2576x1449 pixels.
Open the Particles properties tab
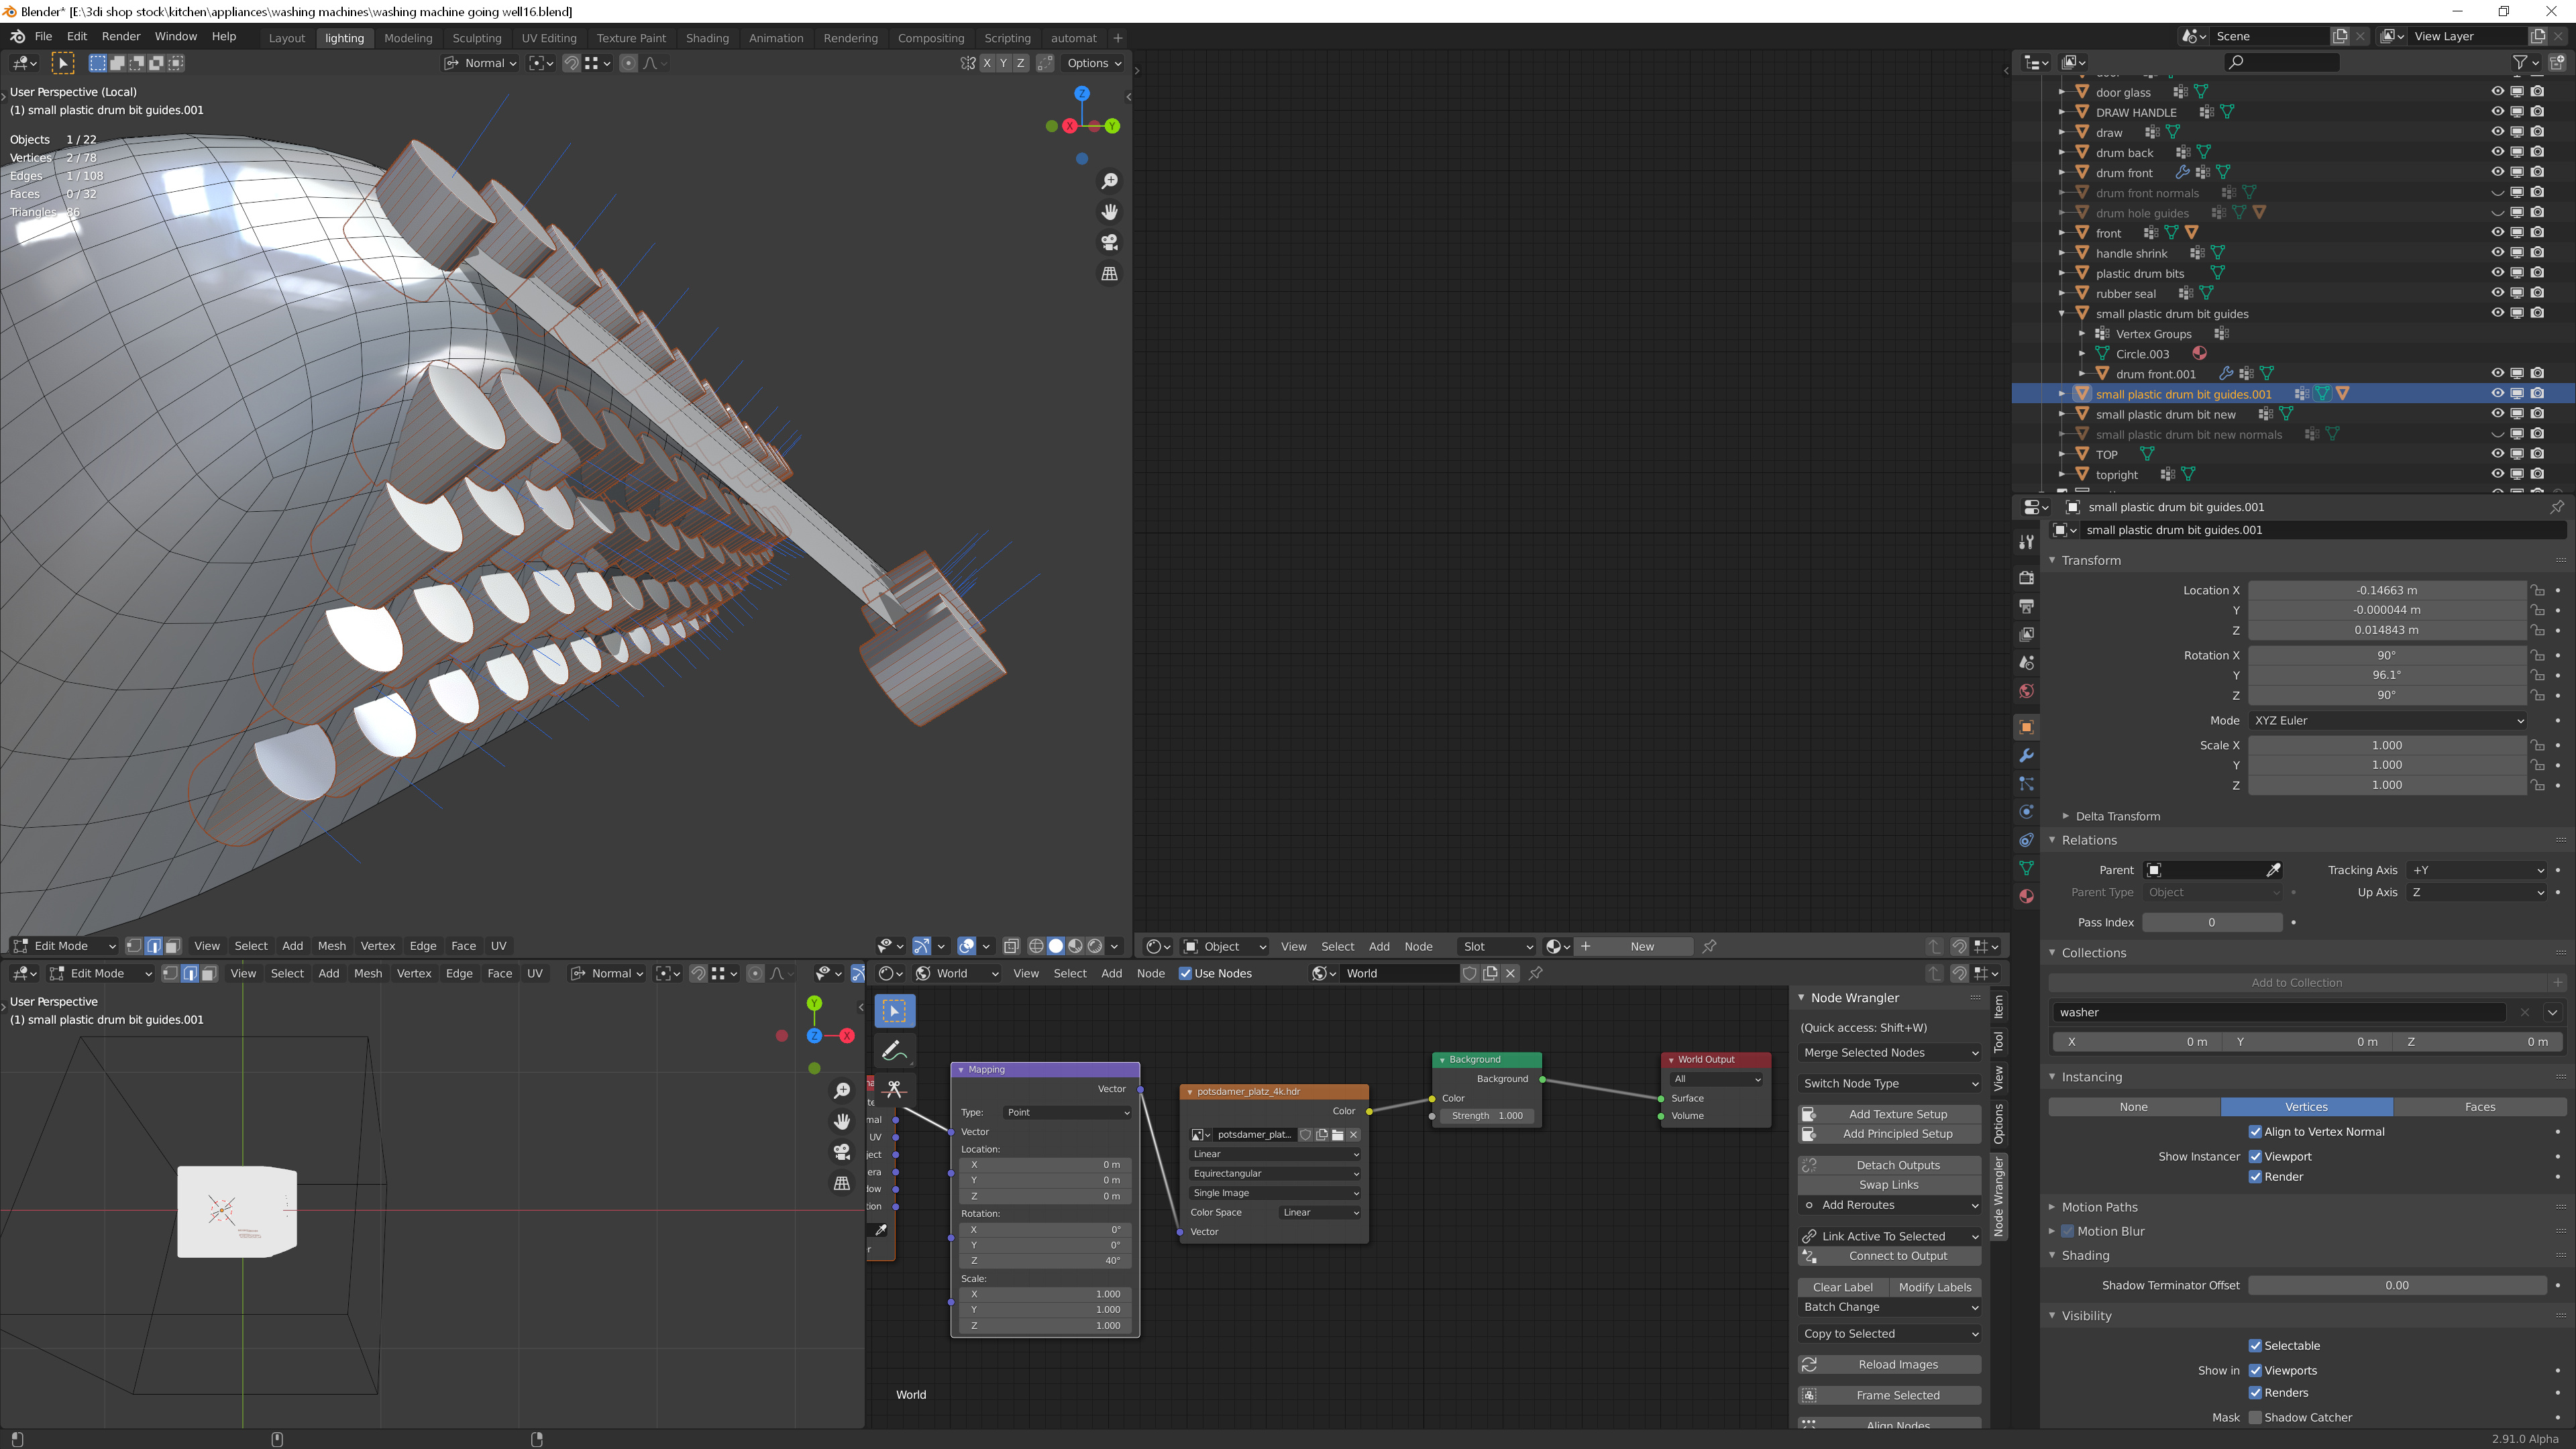(x=2026, y=784)
